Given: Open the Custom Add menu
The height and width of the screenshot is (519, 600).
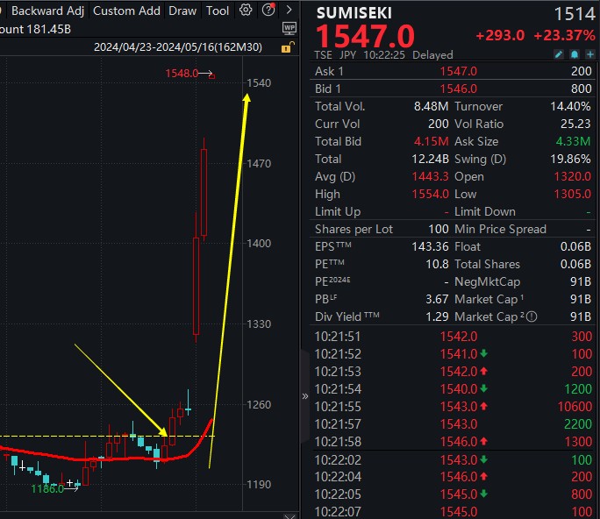Looking at the screenshot, I should click(x=126, y=11).
